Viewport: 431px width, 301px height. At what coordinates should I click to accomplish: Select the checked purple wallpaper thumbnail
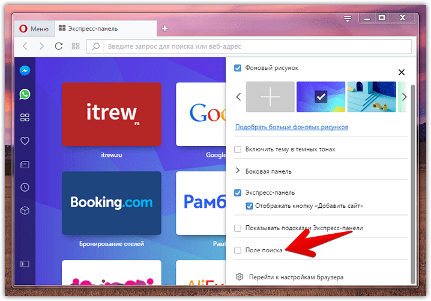click(x=321, y=97)
